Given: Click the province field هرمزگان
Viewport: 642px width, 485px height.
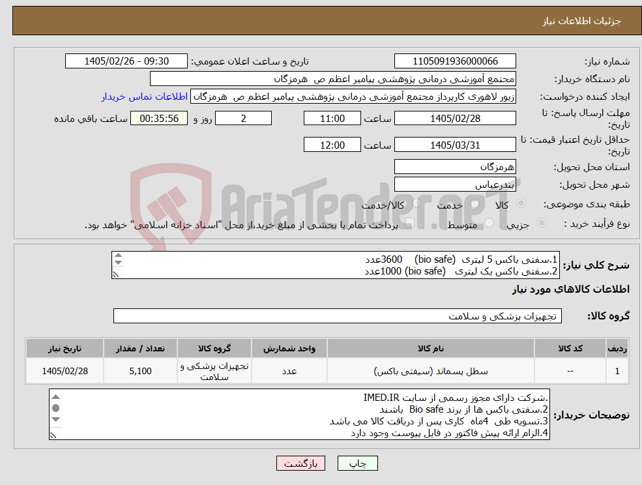Looking at the screenshot, I should pyautogui.click(x=455, y=167).
